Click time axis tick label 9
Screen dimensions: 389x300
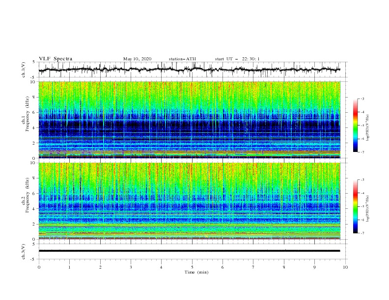[314, 267]
